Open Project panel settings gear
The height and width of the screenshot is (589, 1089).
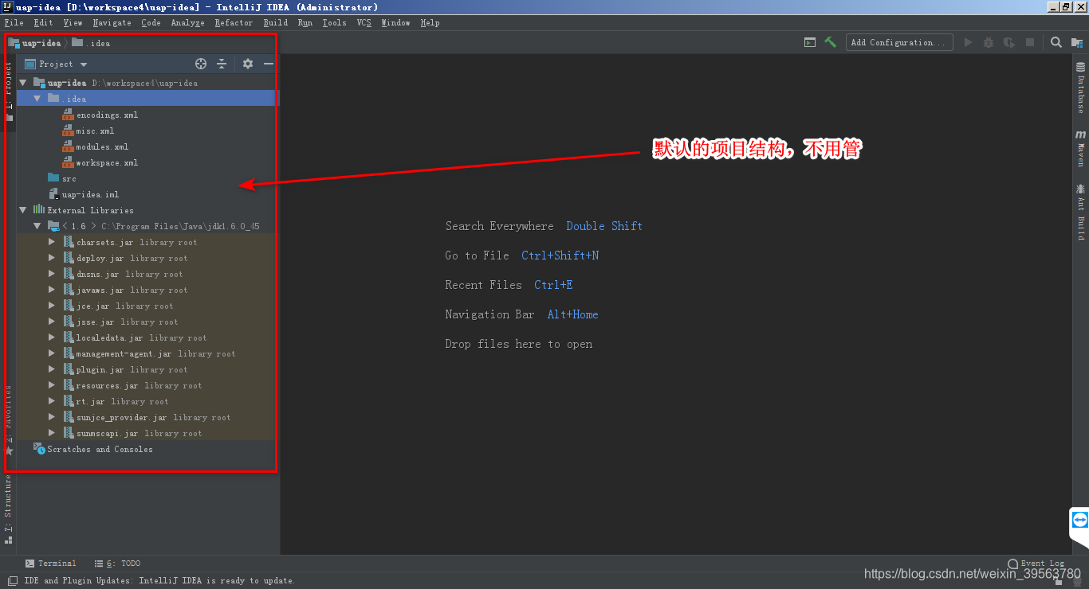[x=248, y=64]
